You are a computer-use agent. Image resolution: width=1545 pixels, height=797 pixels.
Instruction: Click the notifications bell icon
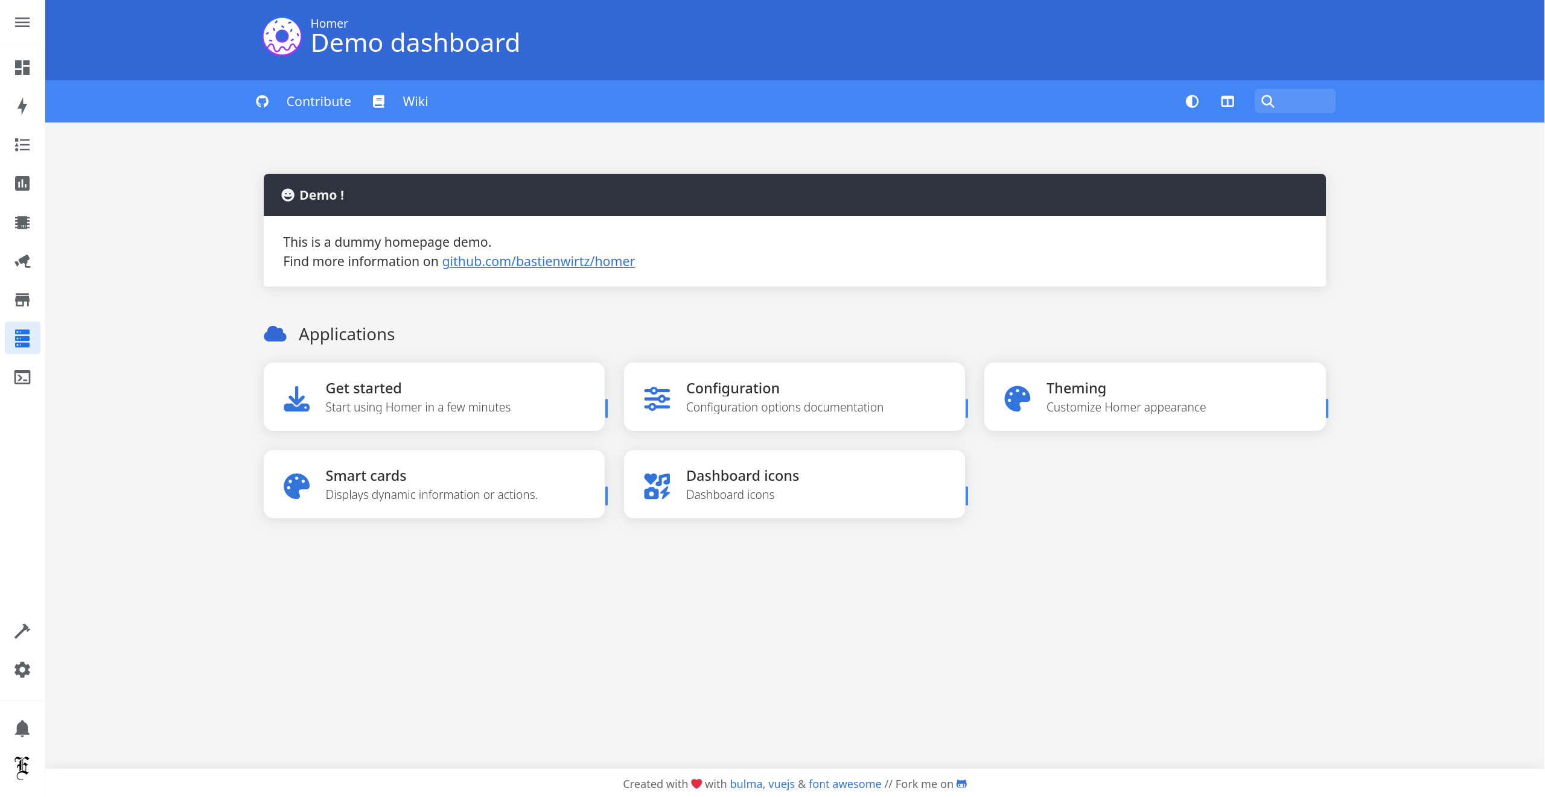click(22, 729)
